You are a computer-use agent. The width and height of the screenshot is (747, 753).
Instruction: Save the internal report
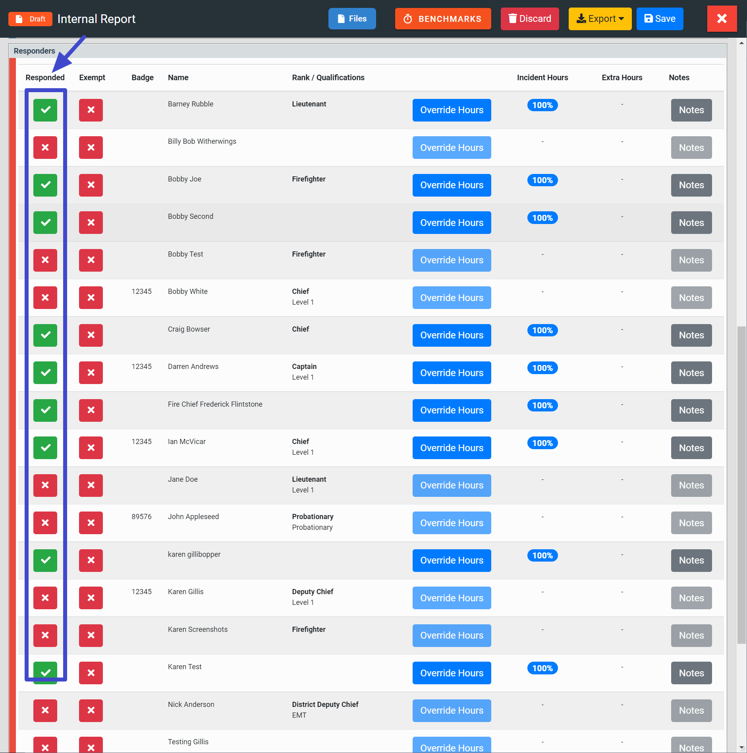(x=660, y=19)
